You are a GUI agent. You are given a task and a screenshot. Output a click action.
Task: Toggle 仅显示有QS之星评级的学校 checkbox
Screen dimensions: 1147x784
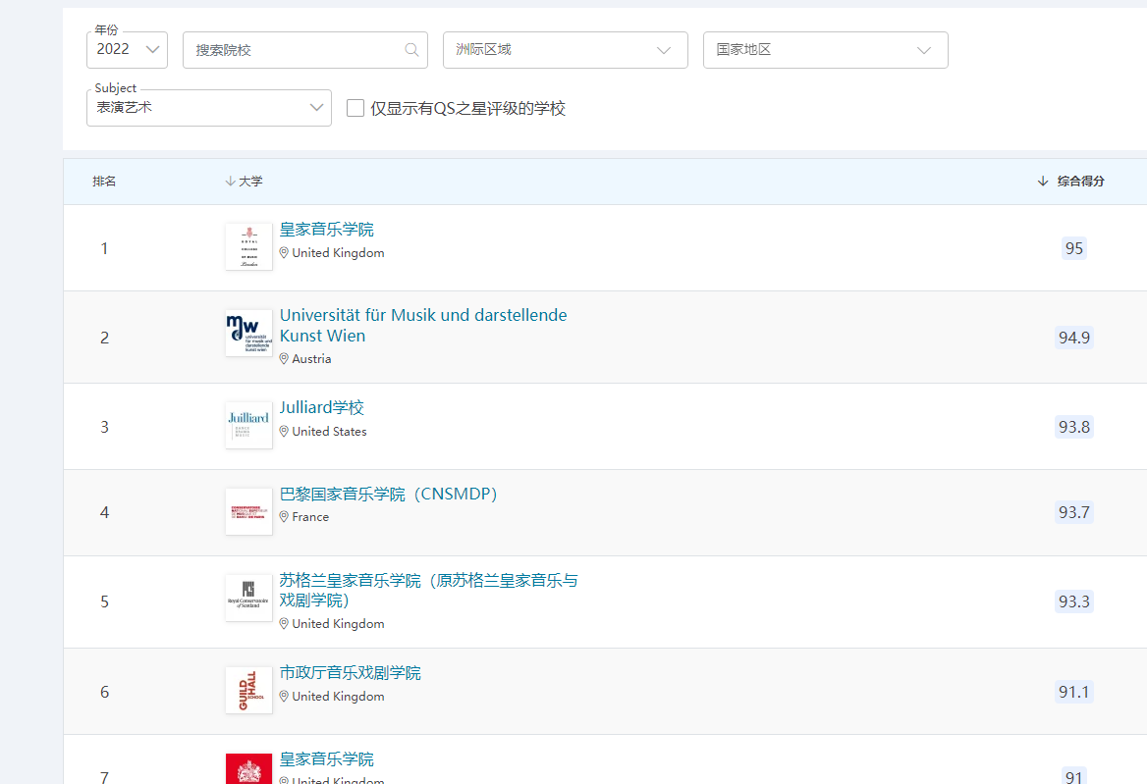coord(355,108)
